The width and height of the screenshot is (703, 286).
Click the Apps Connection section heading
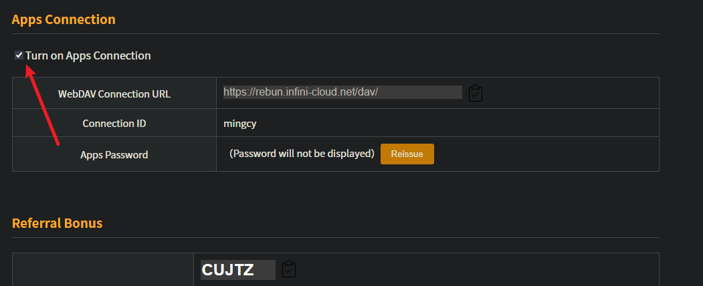click(64, 19)
